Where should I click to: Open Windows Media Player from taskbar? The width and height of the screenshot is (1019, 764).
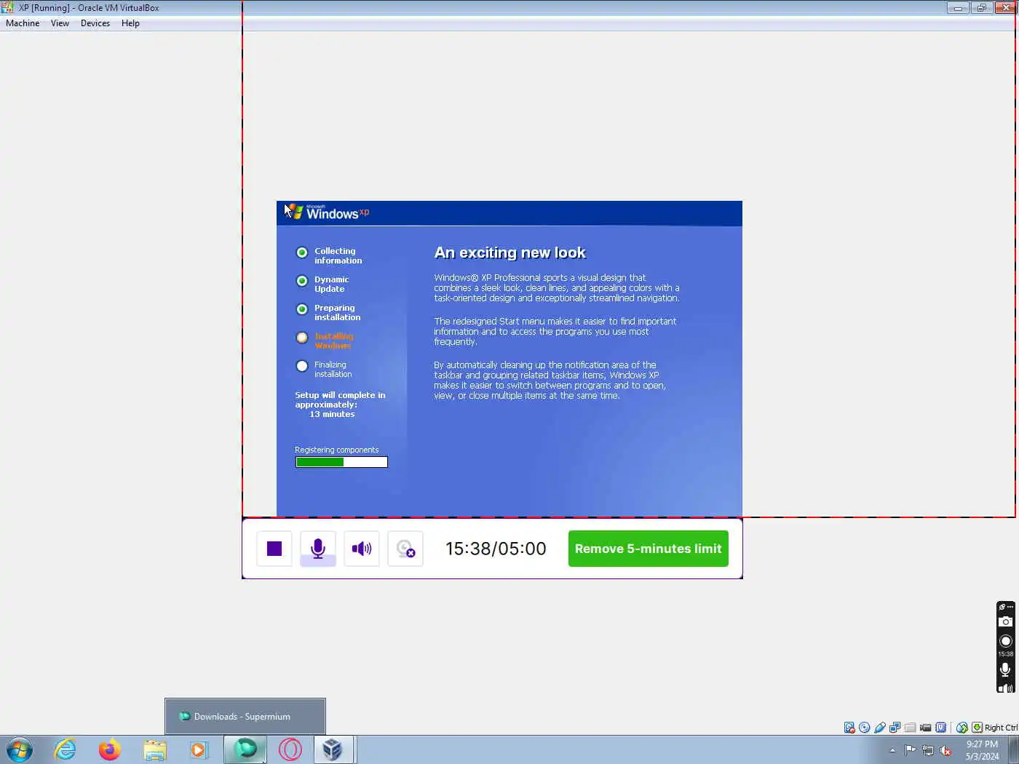point(199,749)
